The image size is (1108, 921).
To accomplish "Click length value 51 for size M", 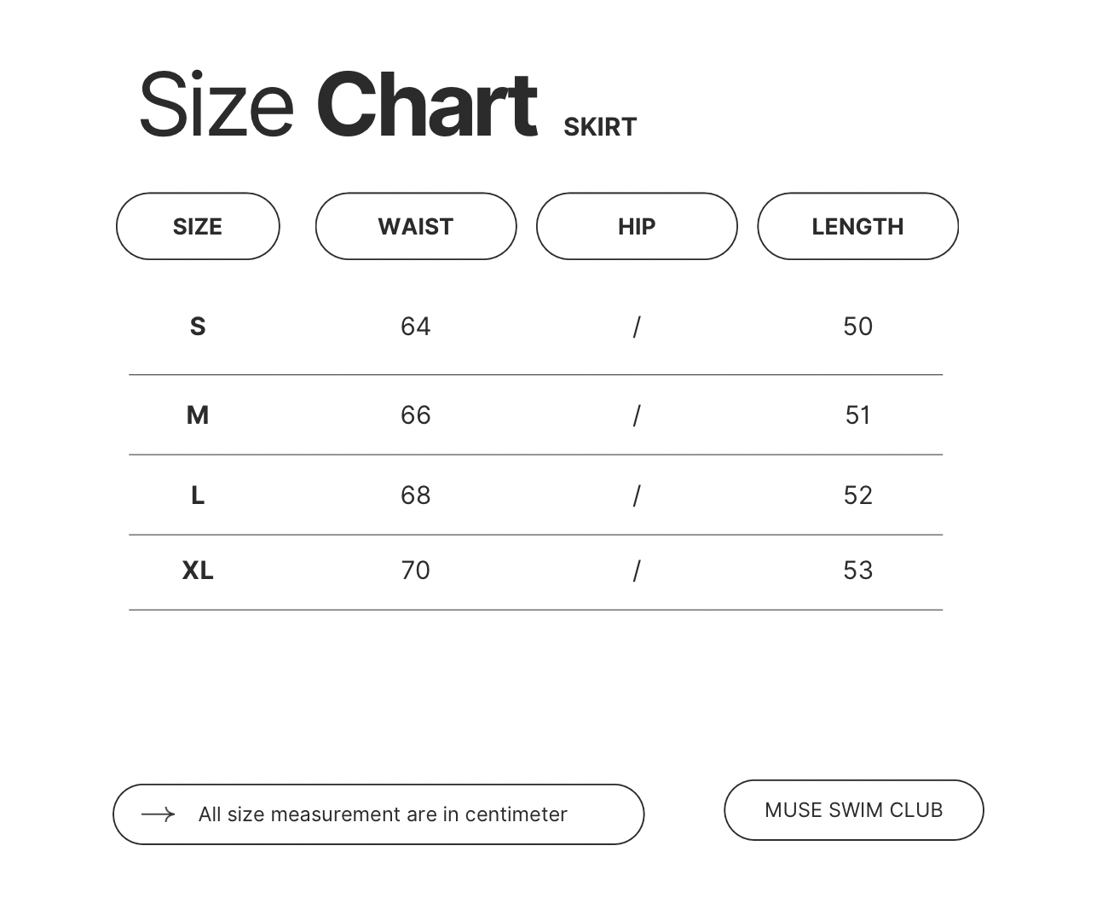I will coord(857,415).
